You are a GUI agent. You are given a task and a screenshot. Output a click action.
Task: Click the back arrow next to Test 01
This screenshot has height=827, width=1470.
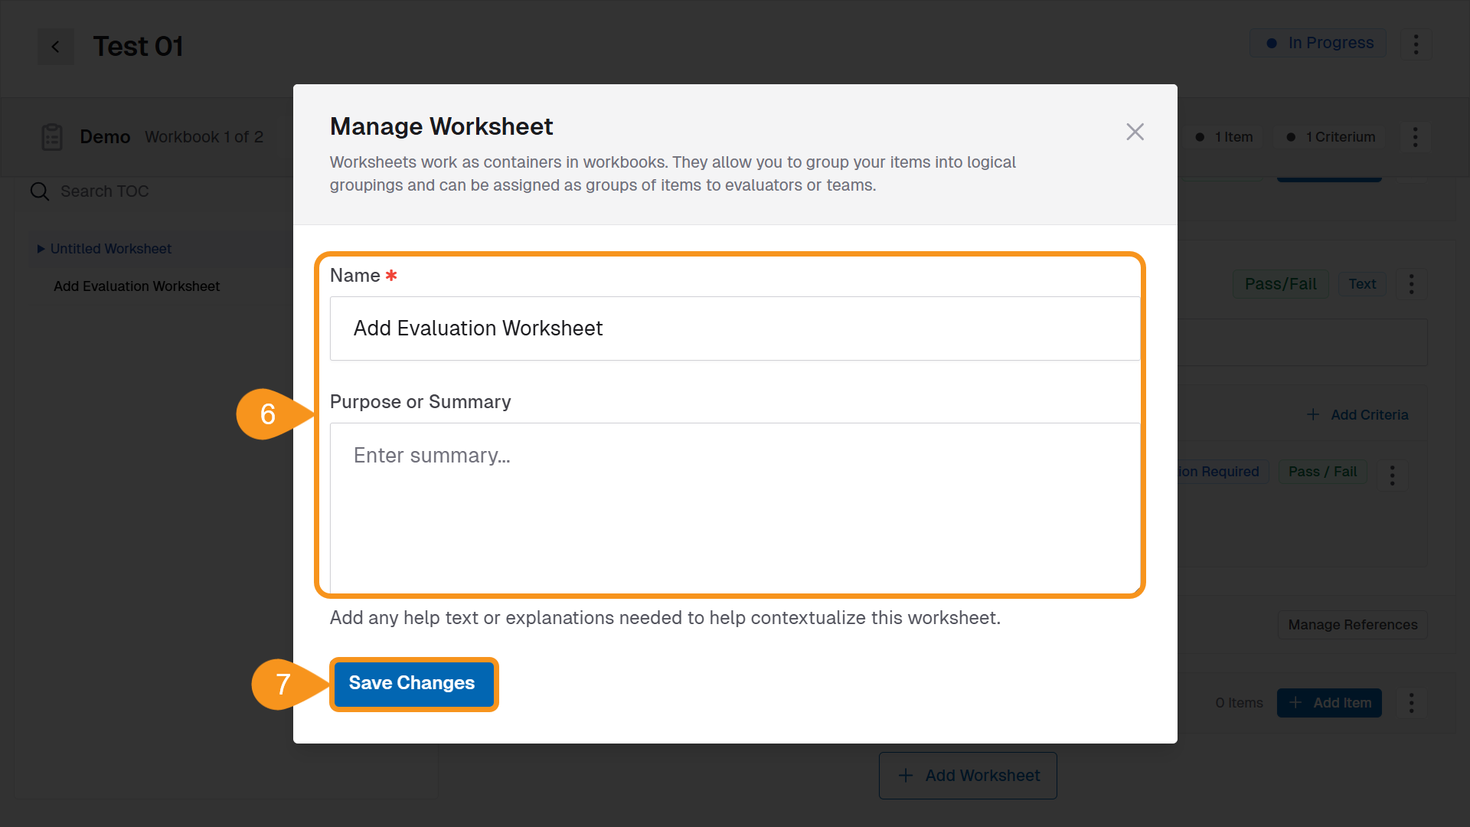[x=55, y=46]
